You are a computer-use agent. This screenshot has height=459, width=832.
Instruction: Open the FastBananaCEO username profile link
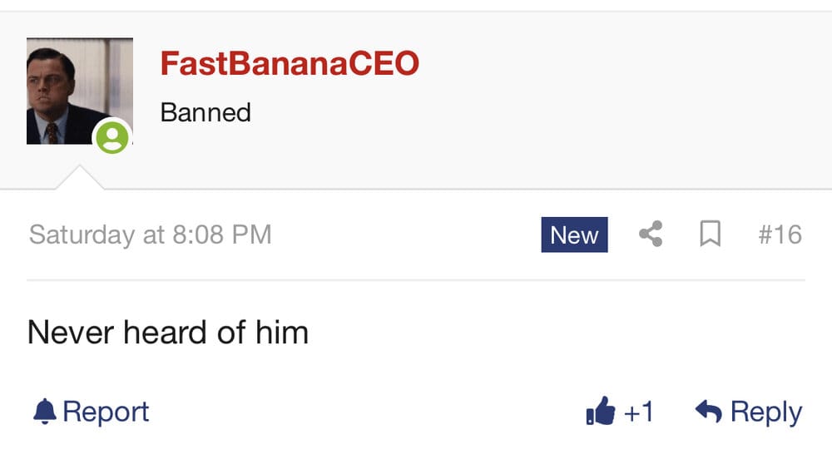pos(290,63)
